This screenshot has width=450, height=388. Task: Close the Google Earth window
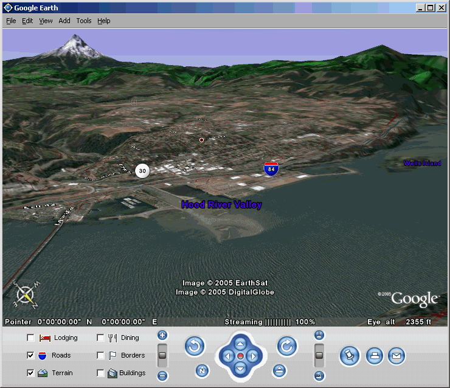click(441, 8)
